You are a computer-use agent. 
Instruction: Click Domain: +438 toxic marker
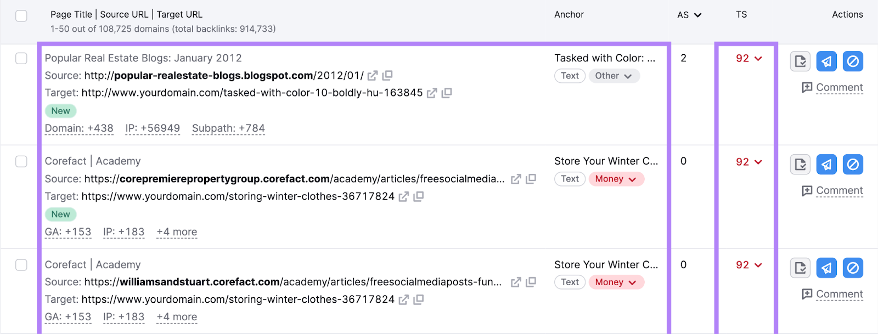[79, 128]
